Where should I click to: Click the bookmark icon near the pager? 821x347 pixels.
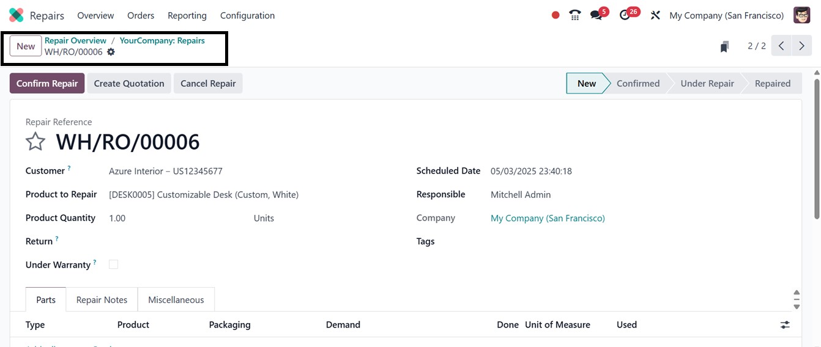[724, 46]
